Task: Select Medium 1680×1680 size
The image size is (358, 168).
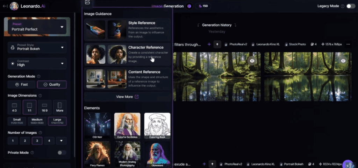Action: tap(37, 121)
